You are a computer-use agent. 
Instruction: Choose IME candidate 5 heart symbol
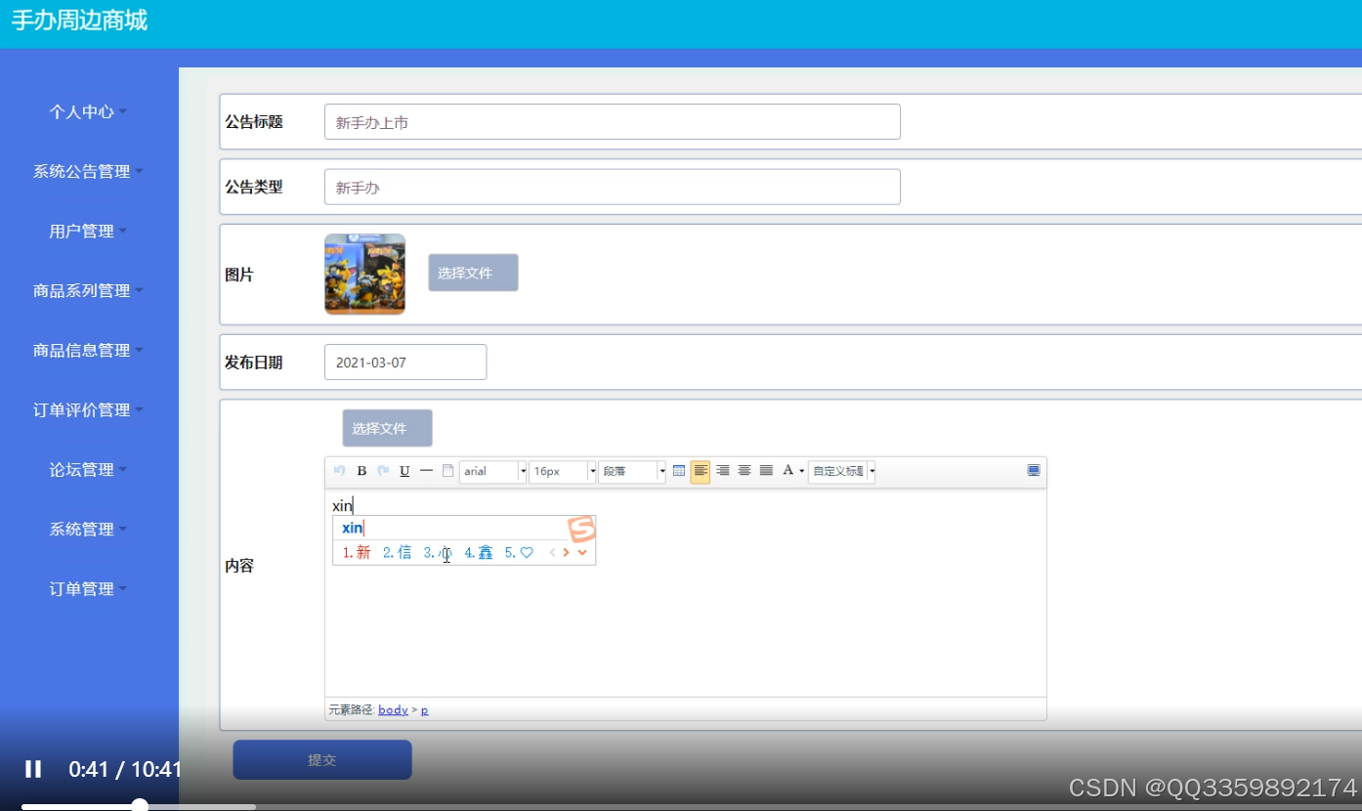coord(519,553)
